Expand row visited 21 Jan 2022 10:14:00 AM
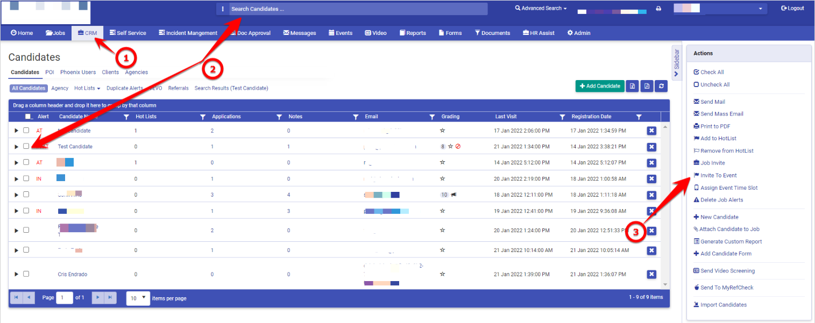Screen dimensions: 815x323 coord(16,250)
